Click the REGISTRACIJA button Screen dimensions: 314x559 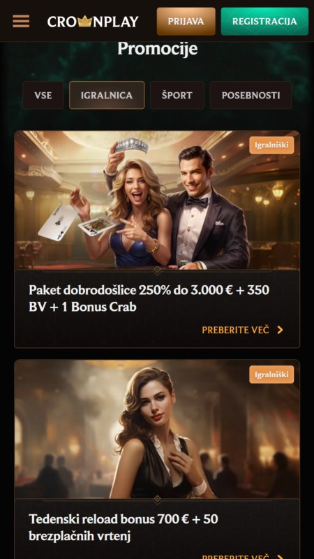pyautogui.click(x=264, y=22)
